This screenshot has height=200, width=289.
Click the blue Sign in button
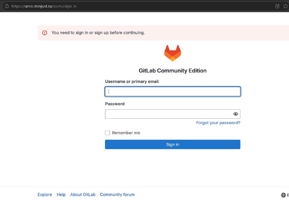[x=173, y=144]
